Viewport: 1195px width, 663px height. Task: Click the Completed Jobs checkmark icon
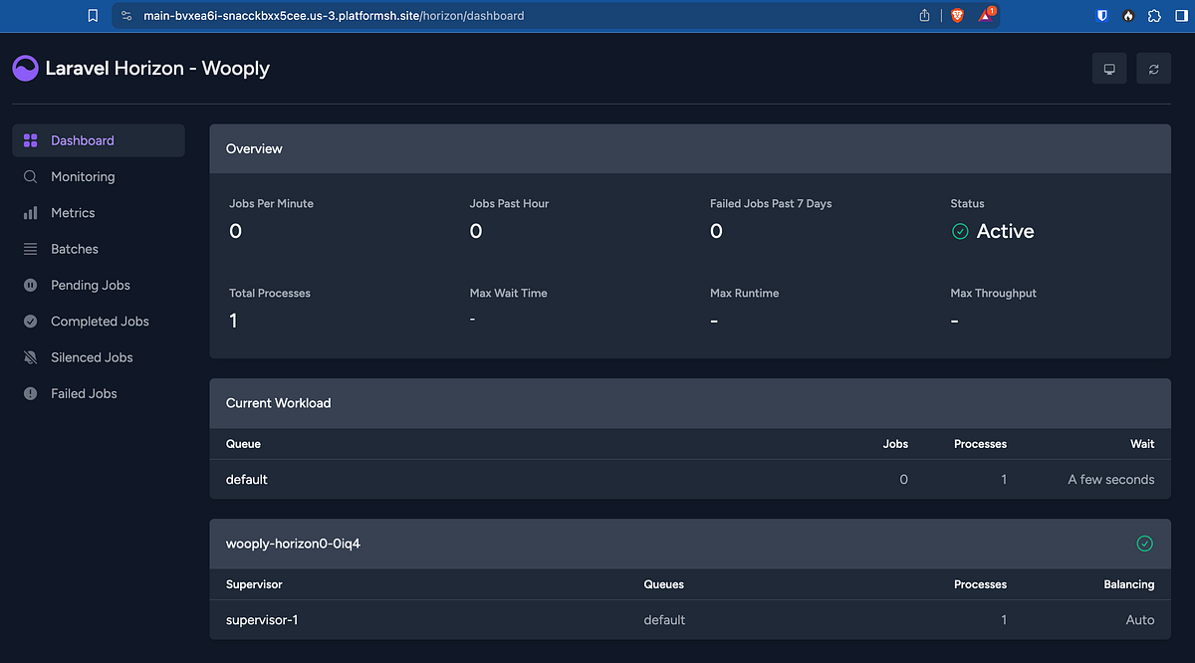pos(31,321)
